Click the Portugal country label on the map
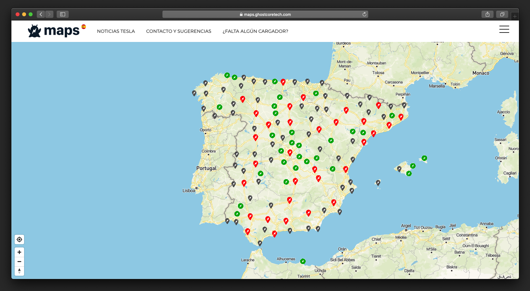Screen dimensions: 530x291 click(x=206, y=168)
